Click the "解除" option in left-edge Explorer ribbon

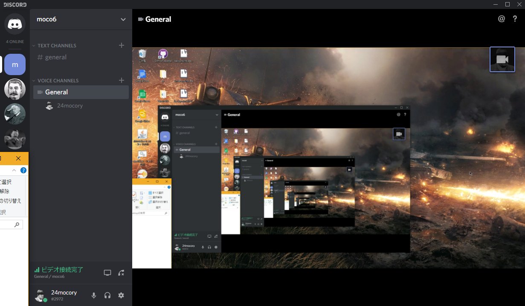(x=5, y=191)
